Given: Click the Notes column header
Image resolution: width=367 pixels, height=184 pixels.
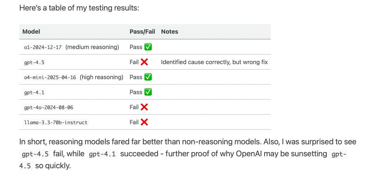Looking at the screenshot, I should (170, 31).
